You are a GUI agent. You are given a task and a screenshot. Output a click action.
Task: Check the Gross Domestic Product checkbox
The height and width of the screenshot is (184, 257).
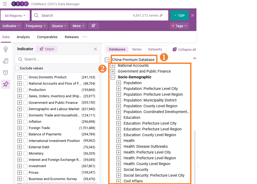(26, 77)
